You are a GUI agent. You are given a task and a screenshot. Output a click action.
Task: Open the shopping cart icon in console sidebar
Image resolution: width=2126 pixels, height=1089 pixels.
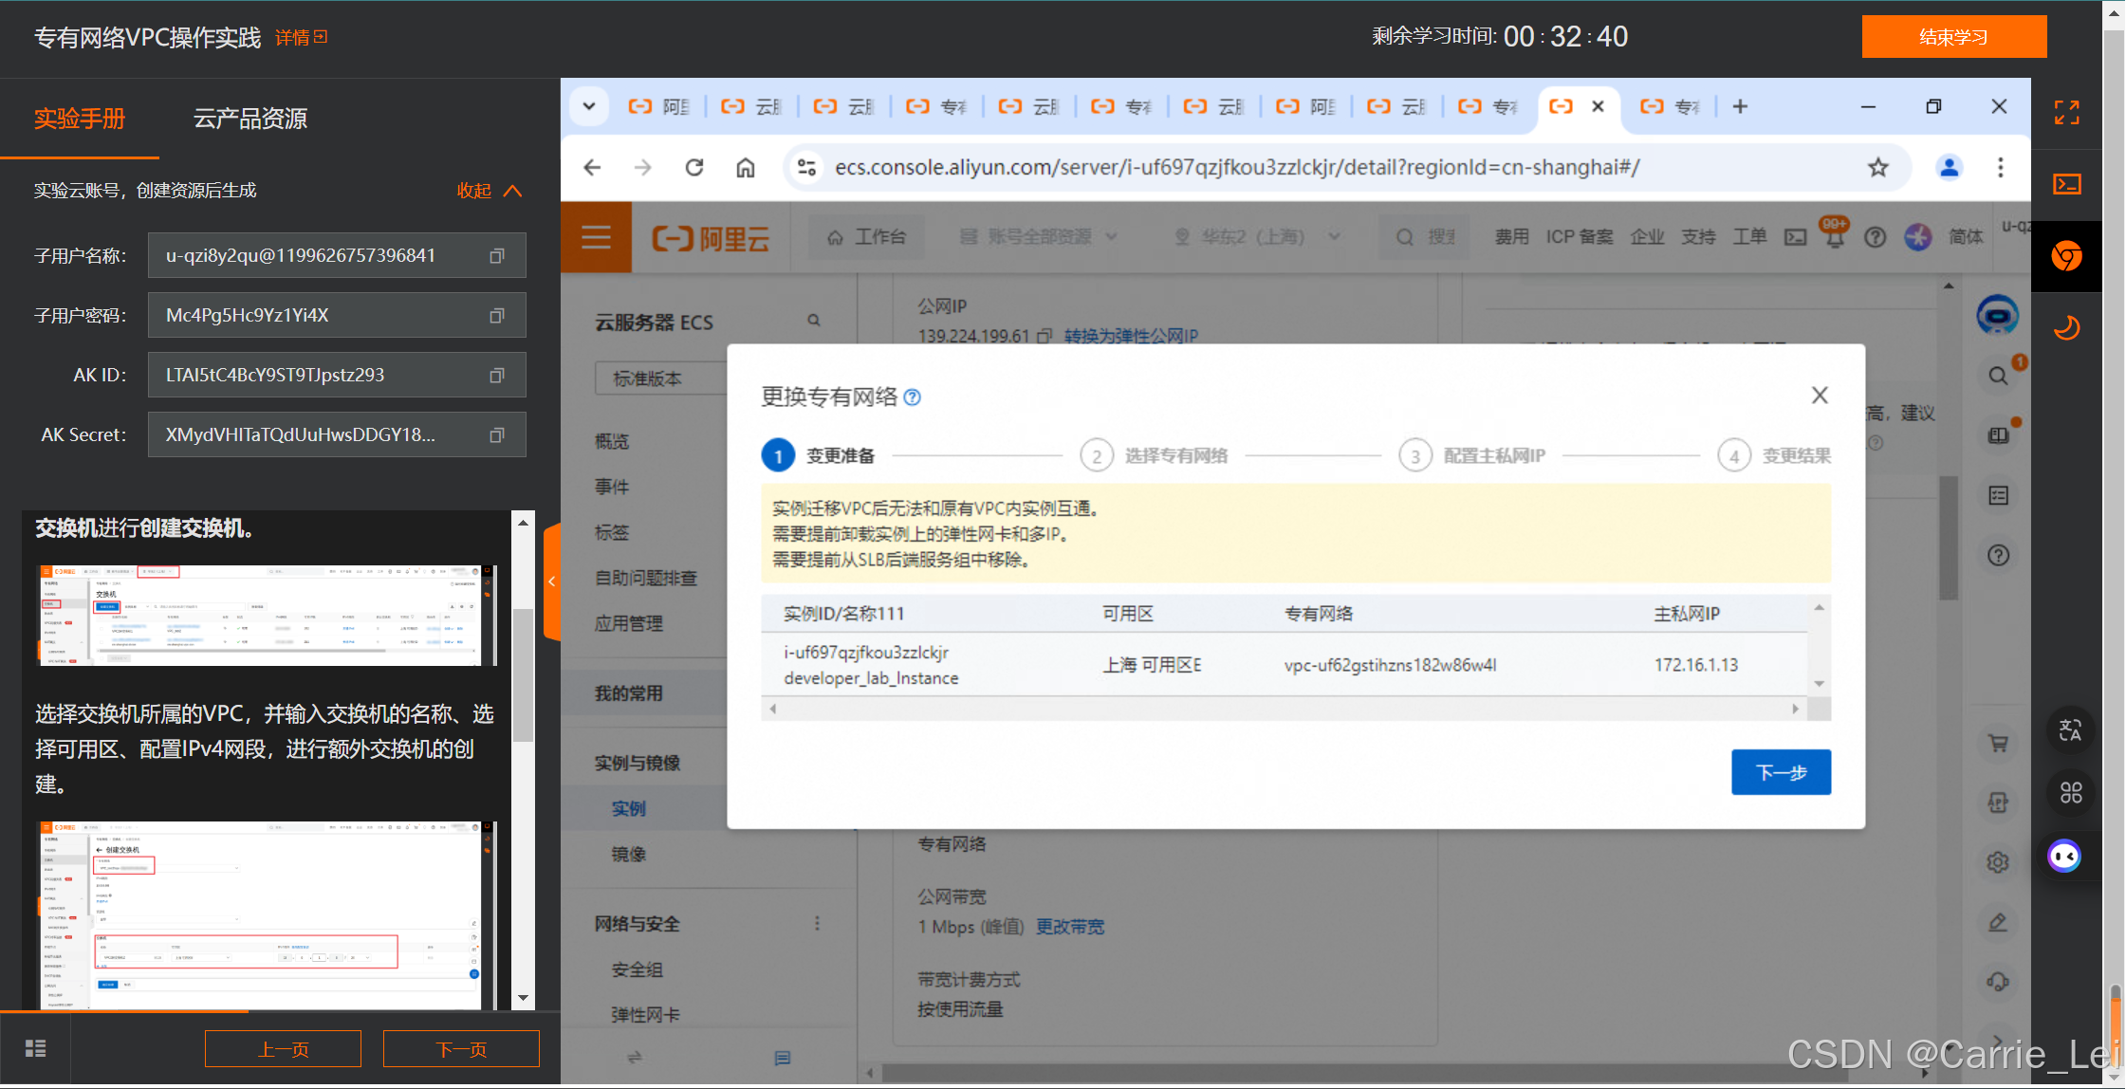1998,744
